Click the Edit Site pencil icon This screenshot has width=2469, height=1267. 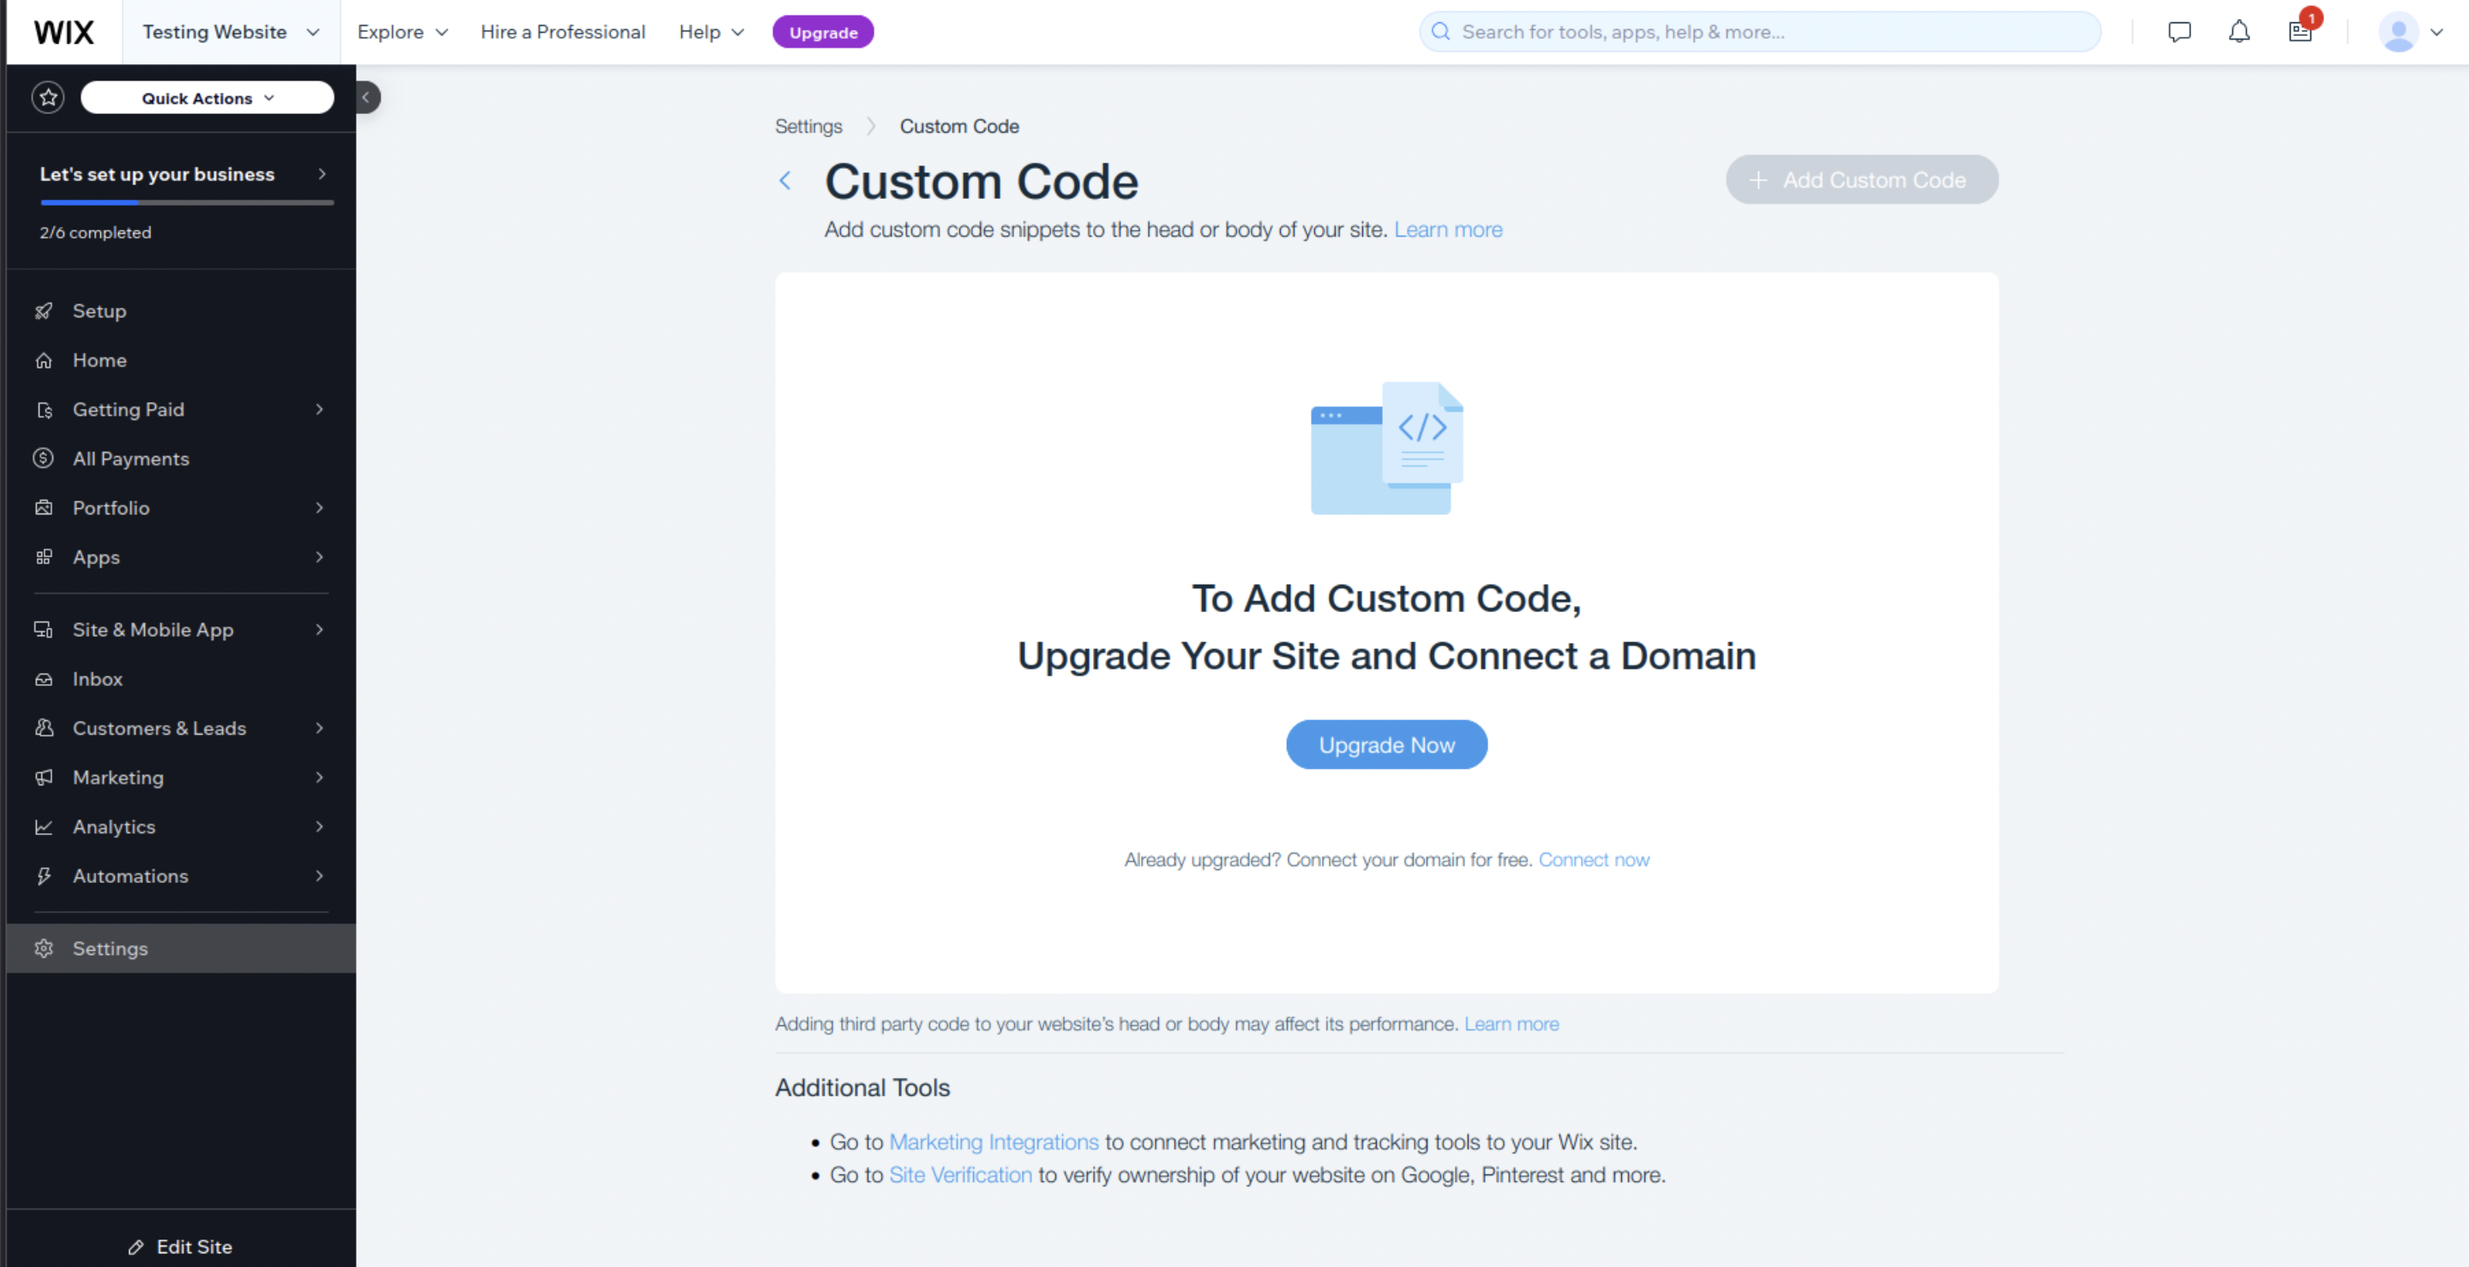point(136,1247)
